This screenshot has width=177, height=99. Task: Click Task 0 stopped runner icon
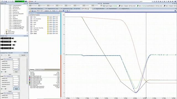click(119, 6)
